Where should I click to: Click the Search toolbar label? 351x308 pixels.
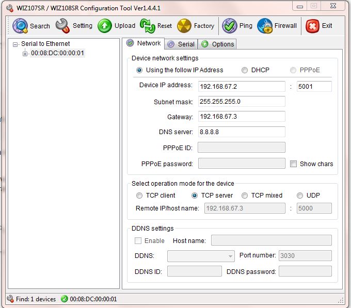(40, 26)
